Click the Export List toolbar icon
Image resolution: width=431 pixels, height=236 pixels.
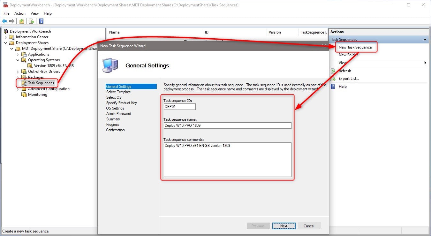tap(31, 21)
